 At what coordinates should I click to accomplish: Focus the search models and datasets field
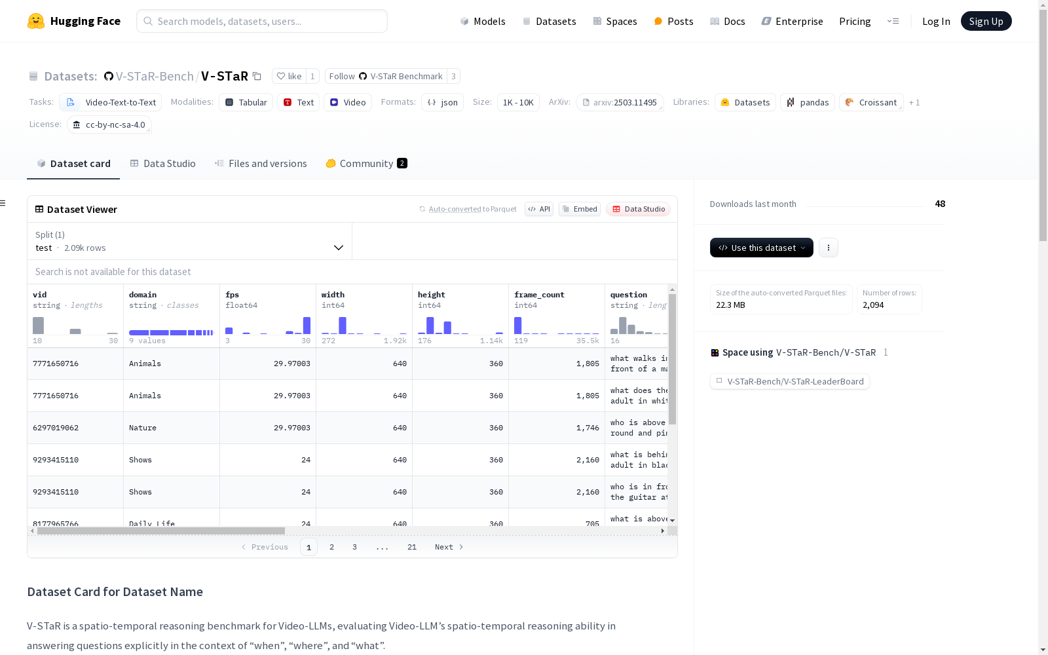pyautogui.click(x=262, y=21)
